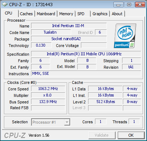Click the Intel Inside Pentium III logo
147x141 pixels.
click(x=125, y=36)
